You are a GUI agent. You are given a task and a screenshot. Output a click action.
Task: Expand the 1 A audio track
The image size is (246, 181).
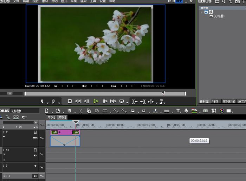[4, 176]
